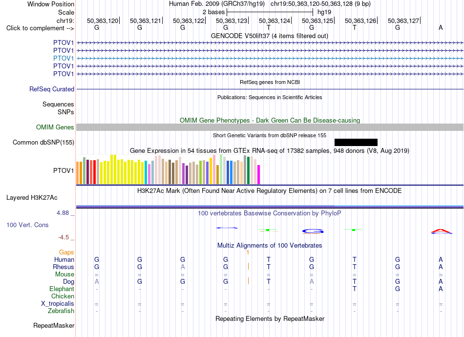464x337 pixels.
Task: Click the Layered H3K27Ac signal bar
Action: click(x=270, y=207)
